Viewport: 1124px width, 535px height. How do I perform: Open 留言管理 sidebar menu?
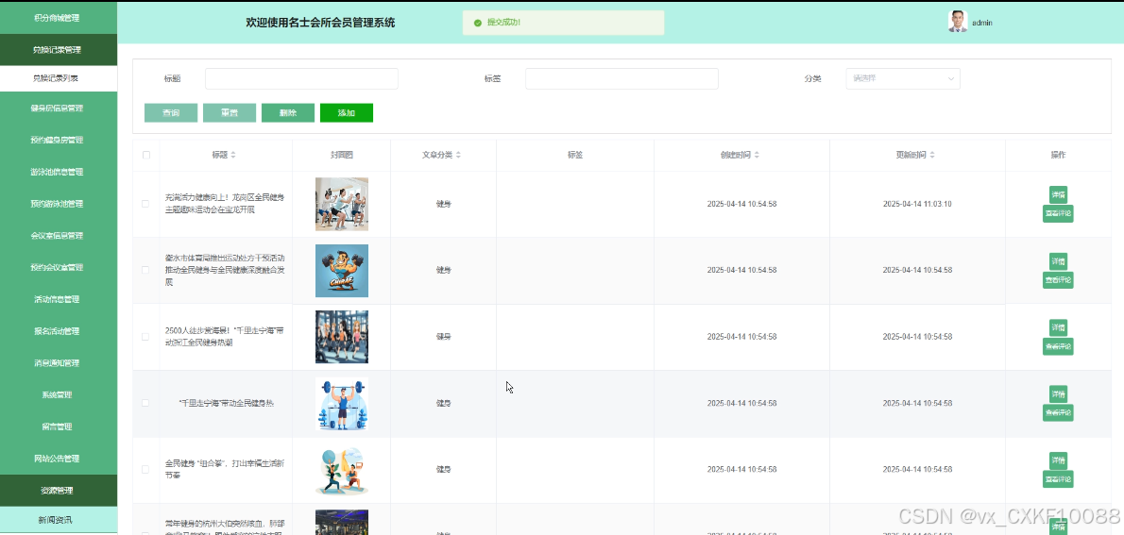pyautogui.click(x=58, y=426)
